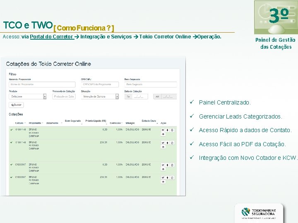Image resolution: width=298 pixels, height=223 pixels.
Task: Click 'Painel Centralizado.' bullet text
Action: [x=225, y=102]
